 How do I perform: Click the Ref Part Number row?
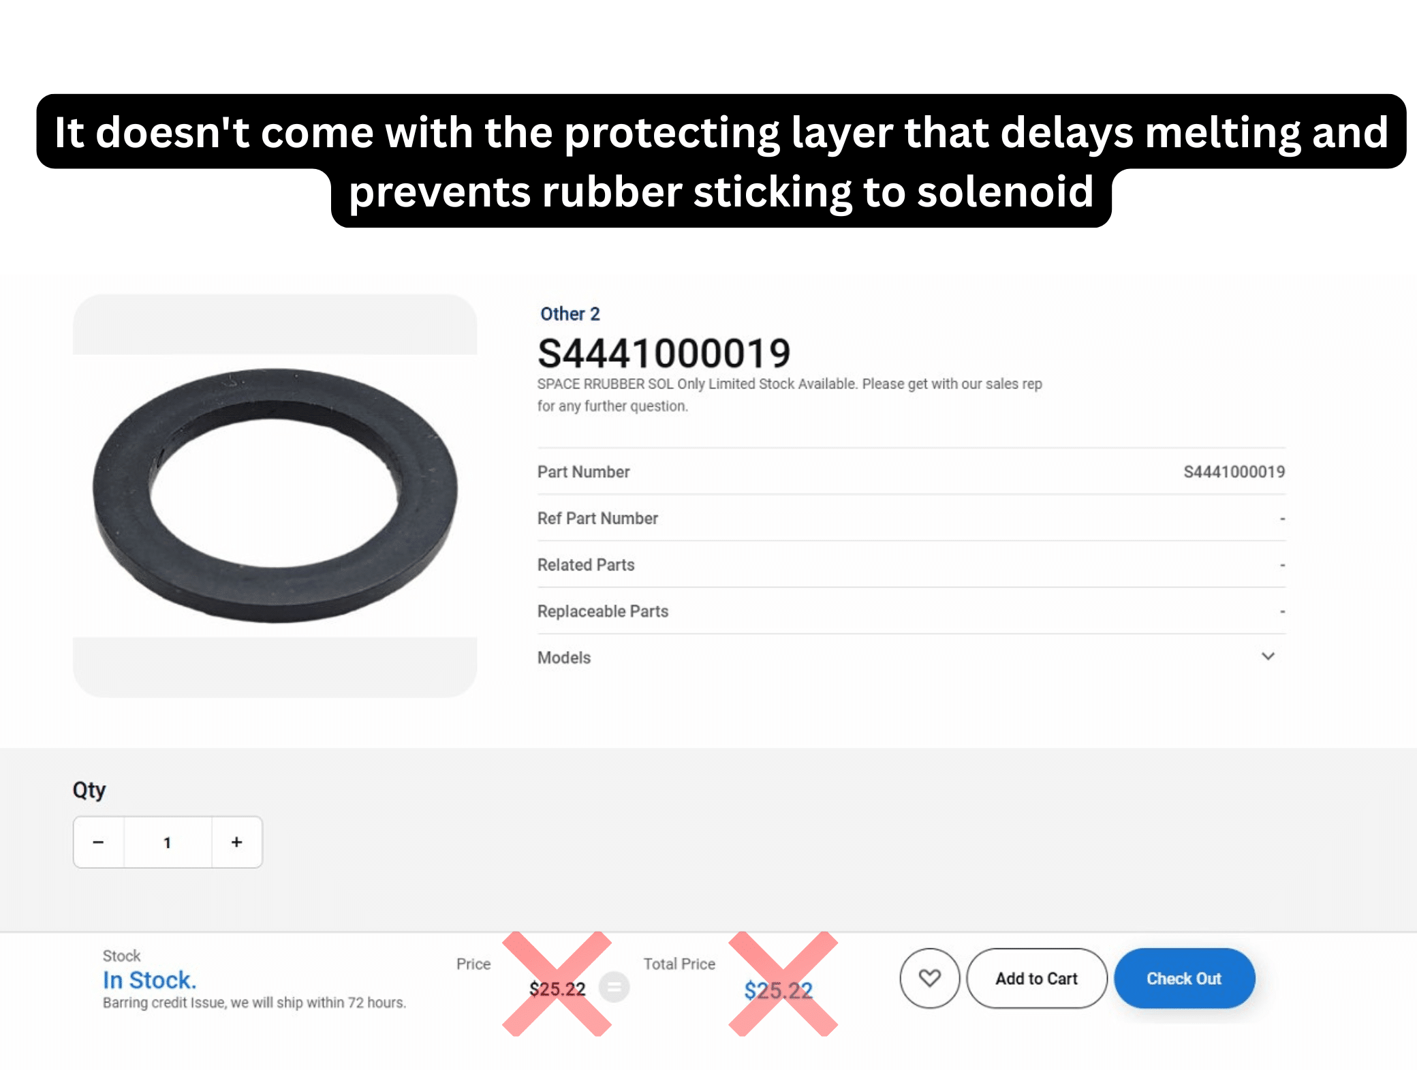(911, 518)
